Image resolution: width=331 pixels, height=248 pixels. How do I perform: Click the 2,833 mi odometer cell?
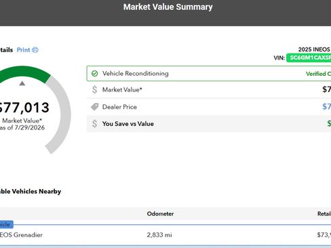coord(159,235)
